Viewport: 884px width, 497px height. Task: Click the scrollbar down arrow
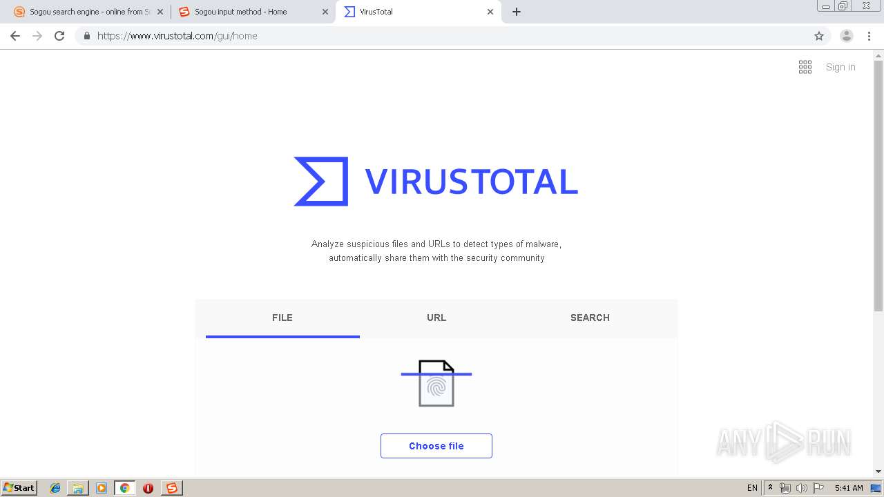pyautogui.click(x=878, y=471)
